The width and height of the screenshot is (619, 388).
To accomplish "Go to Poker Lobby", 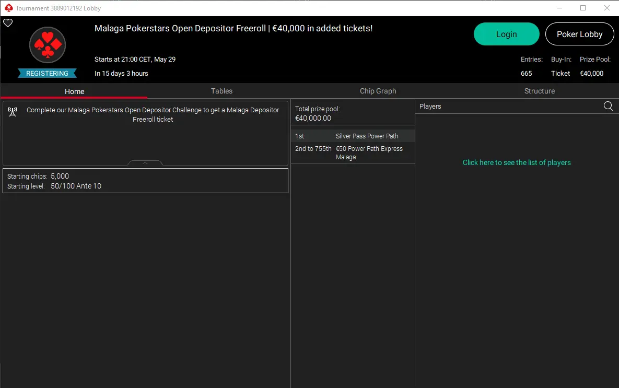I will [579, 34].
